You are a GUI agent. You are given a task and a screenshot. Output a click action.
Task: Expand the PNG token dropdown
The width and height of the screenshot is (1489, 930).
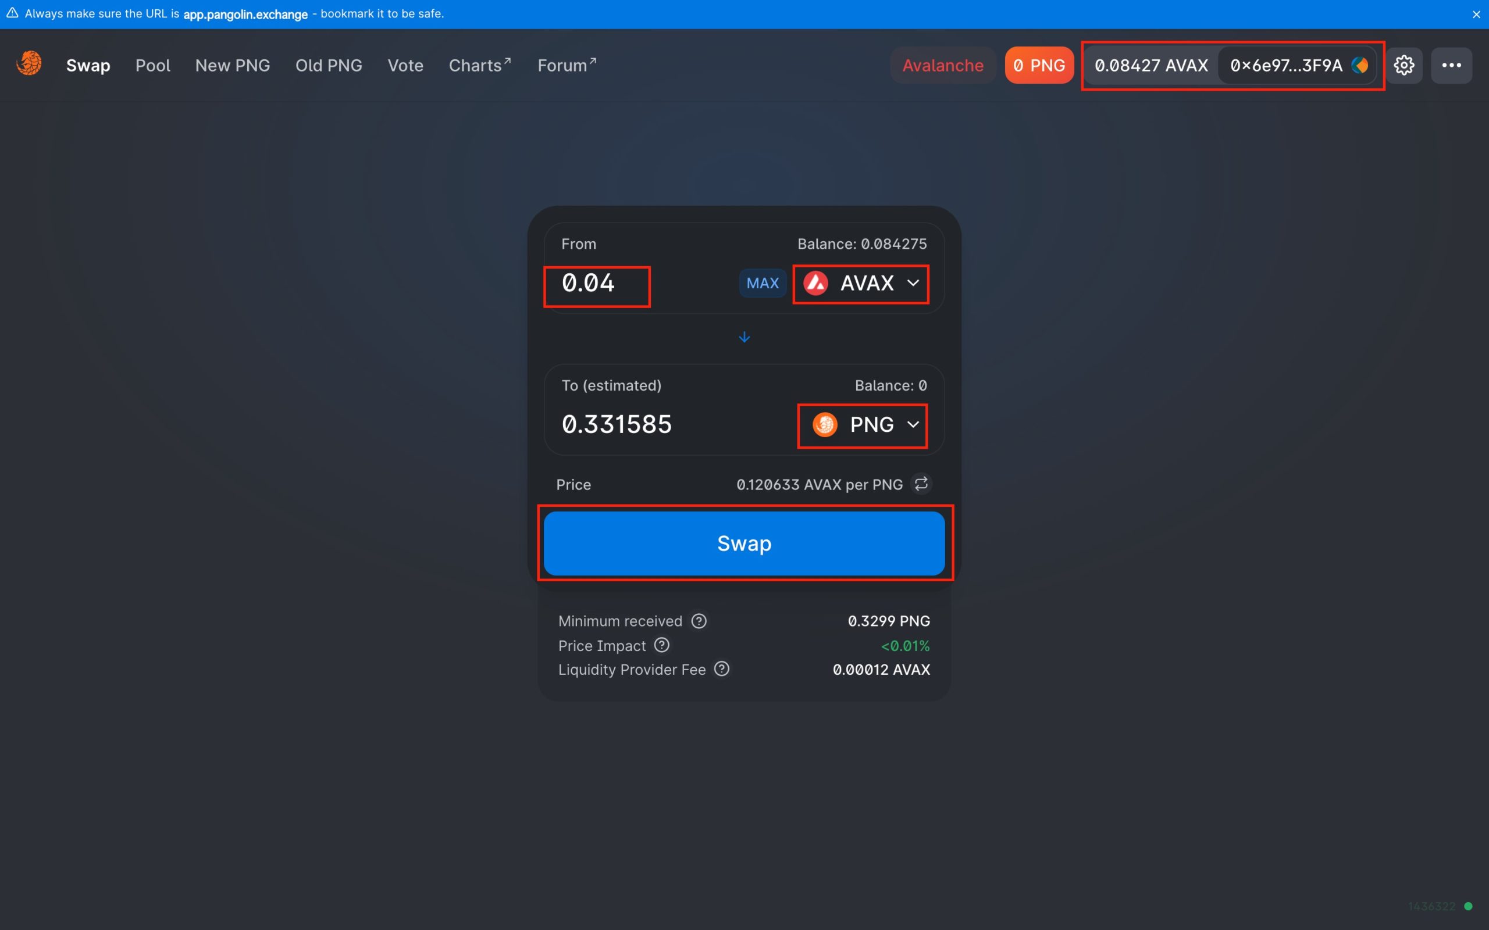863,425
